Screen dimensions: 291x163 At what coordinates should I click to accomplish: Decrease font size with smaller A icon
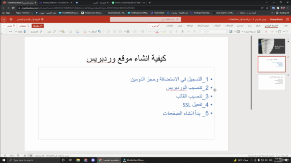189,32
